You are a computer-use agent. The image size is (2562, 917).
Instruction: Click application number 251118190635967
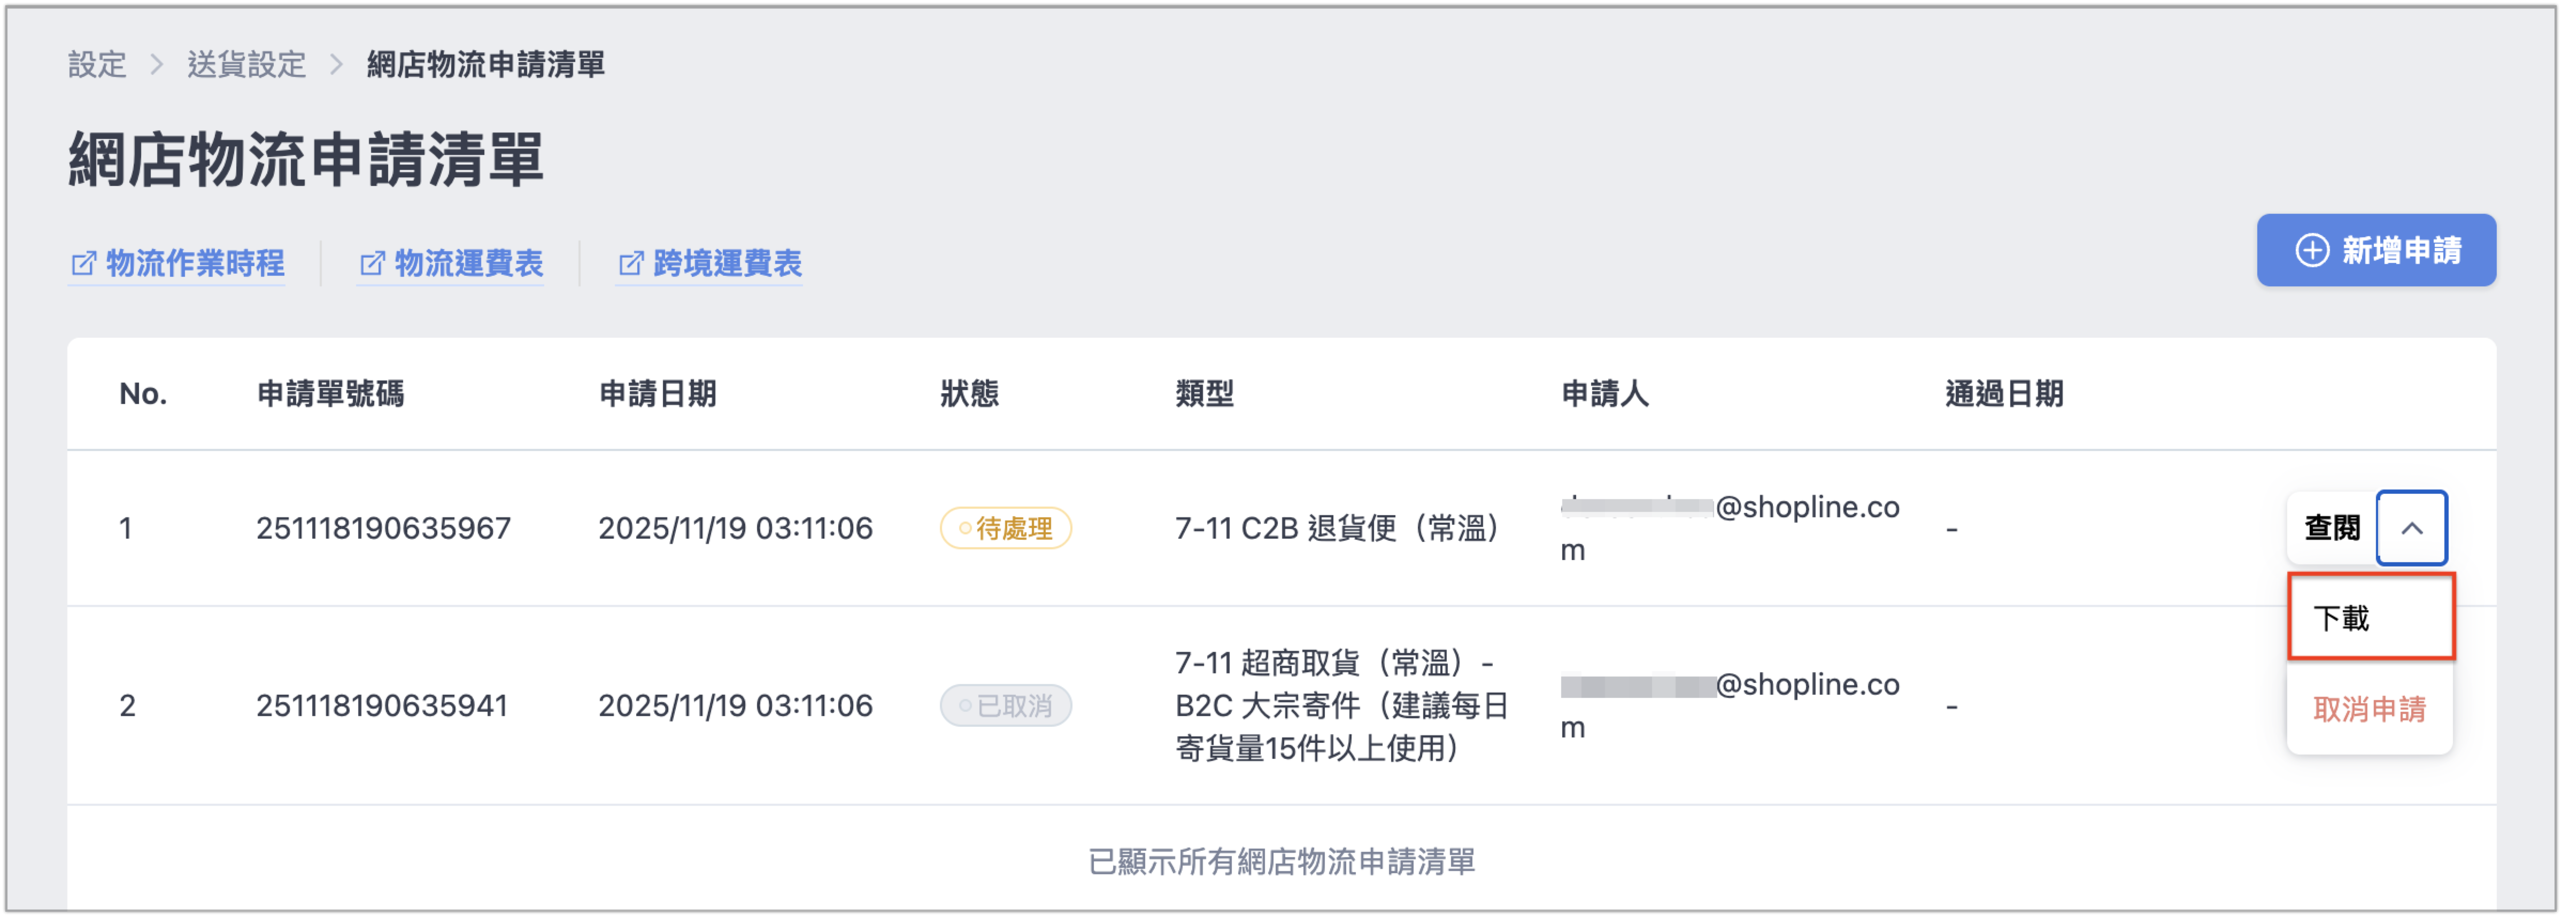[384, 528]
